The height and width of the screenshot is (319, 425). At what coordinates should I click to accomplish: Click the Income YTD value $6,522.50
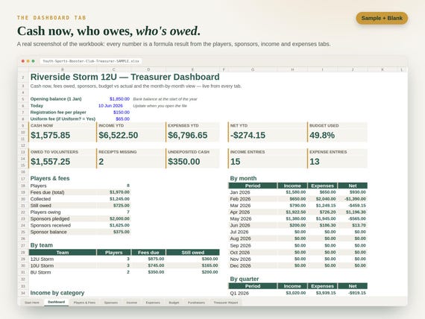coord(119,135)
